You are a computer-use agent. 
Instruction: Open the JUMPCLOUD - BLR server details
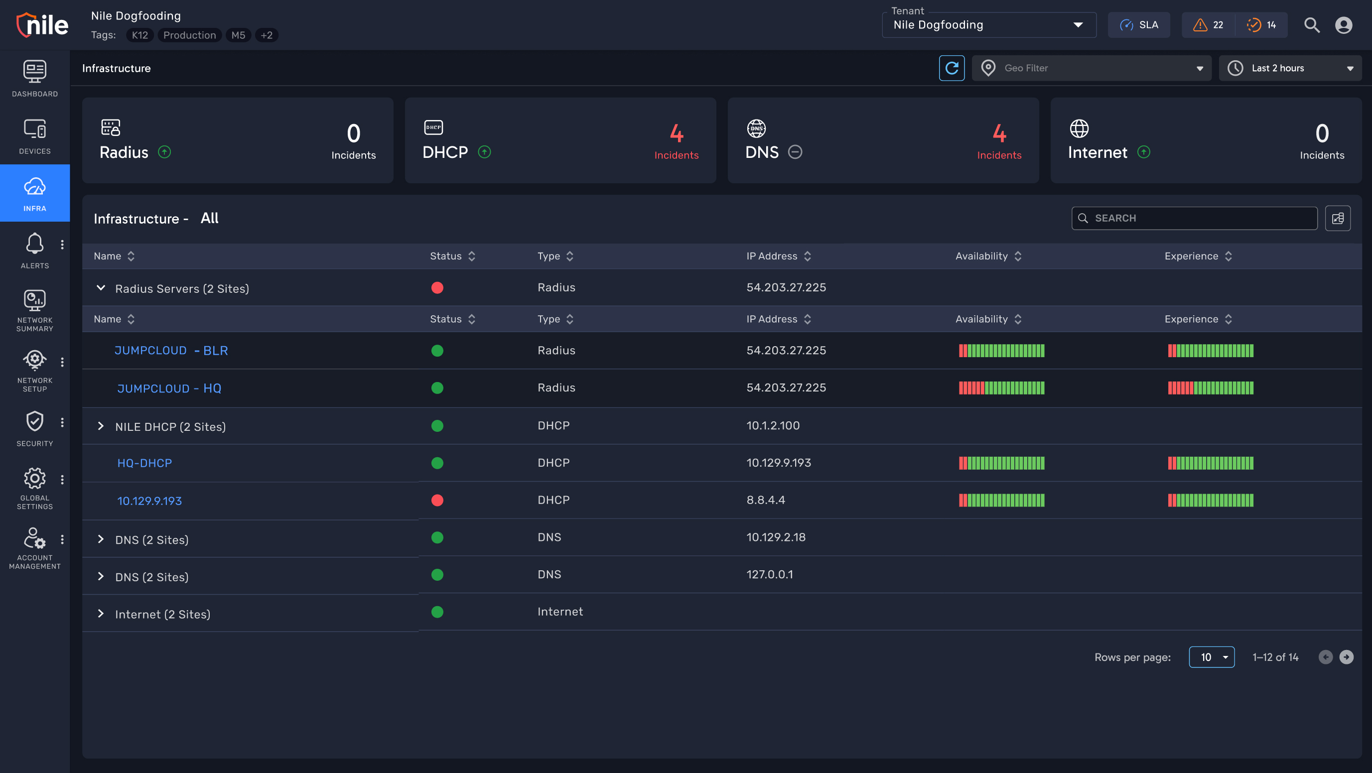pyautogui.click(x=171, y=350)
